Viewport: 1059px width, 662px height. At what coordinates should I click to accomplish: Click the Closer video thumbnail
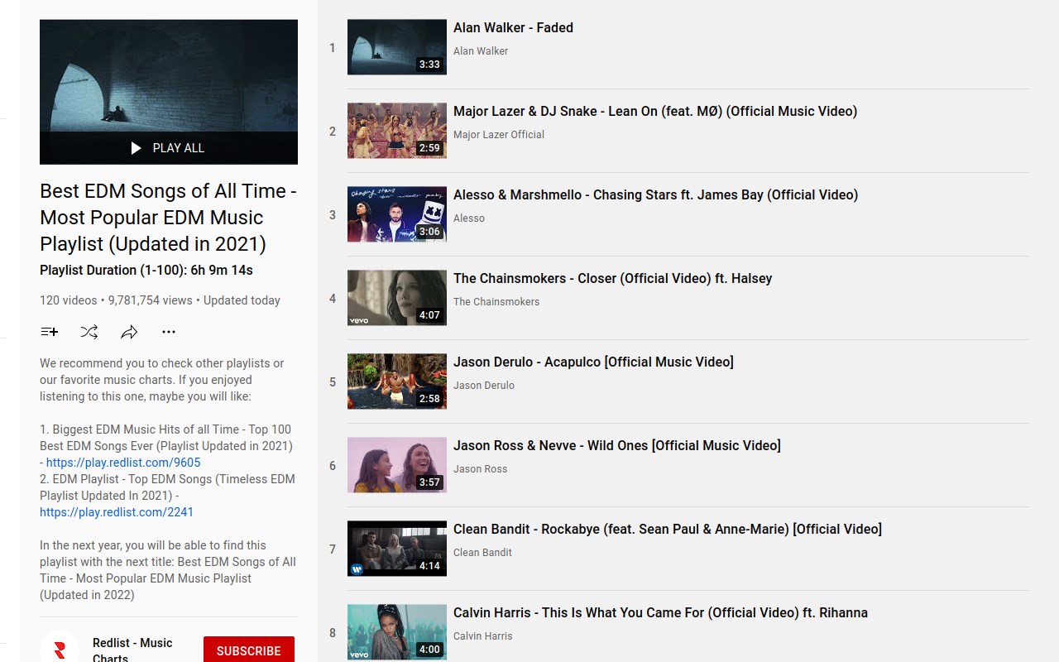397,298
